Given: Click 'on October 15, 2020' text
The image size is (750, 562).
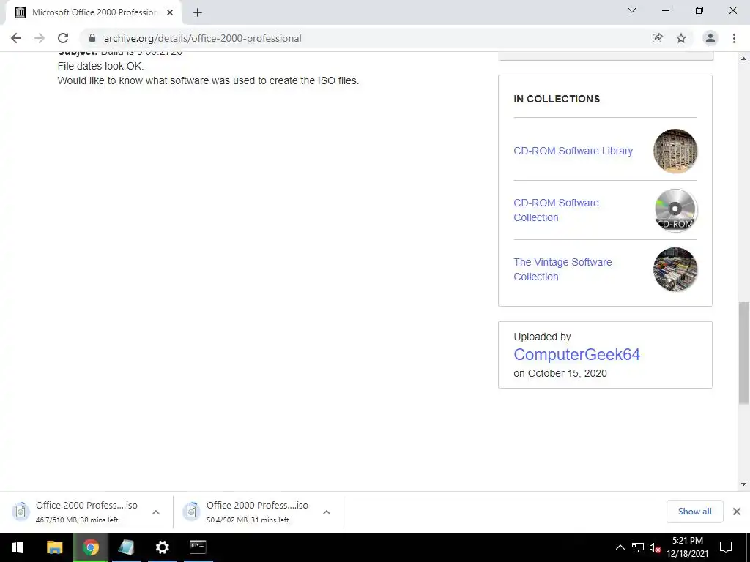Looking at the screenshot, I should pos(560,373).
